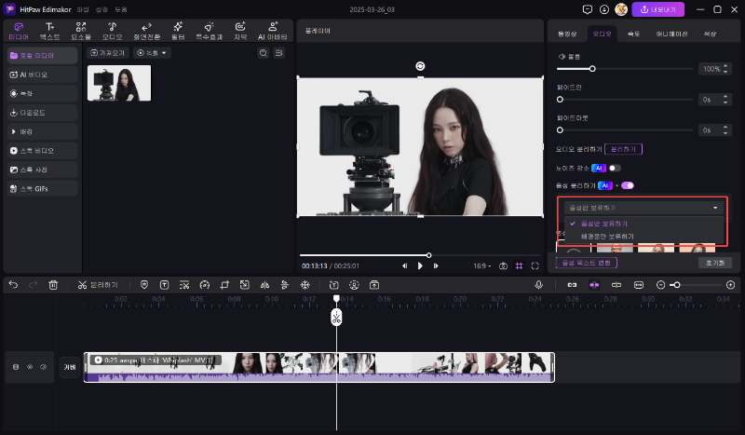Toggle track visibility eye icon
This screenshot has width=745, height=435.
29,367
